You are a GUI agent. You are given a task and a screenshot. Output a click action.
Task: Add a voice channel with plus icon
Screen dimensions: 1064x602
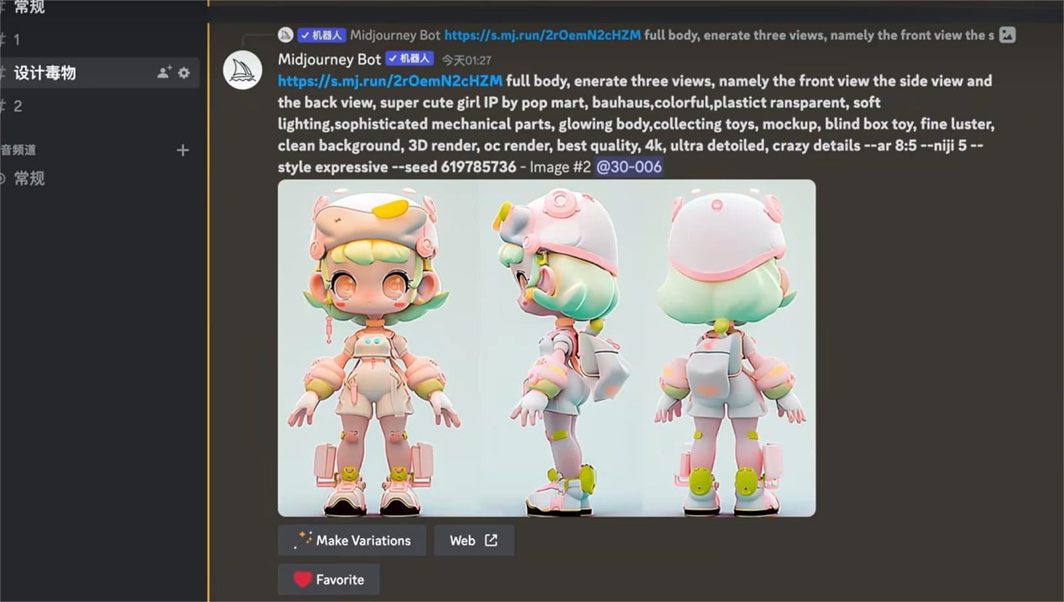click(x=183, y=150)
